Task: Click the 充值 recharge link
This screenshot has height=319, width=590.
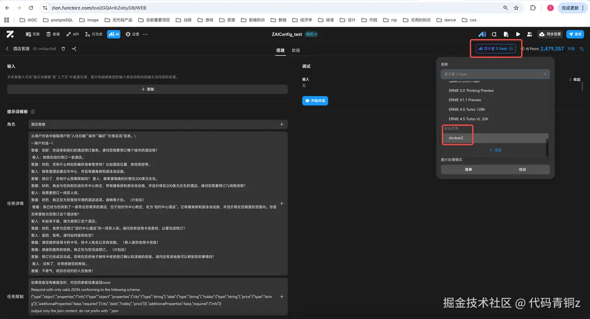Action: [571, 49]
